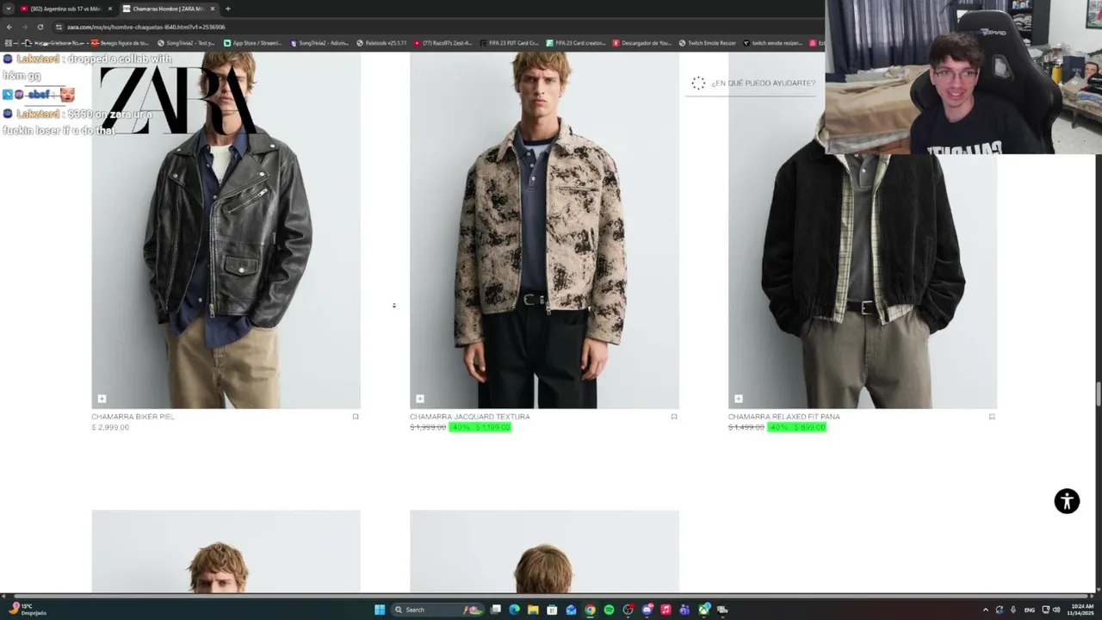
Task: Click the microphone icon in system tray
Action: (x=1012, y=610)
